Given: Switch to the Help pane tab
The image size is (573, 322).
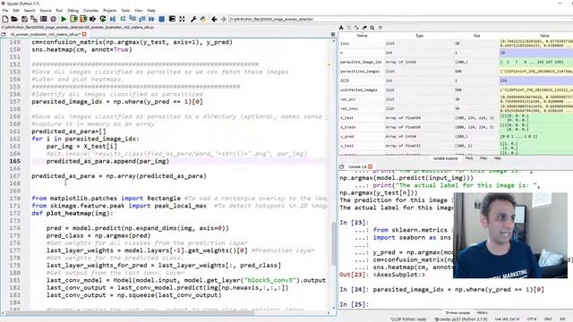Looking at the screenshot, I should 498,158.
